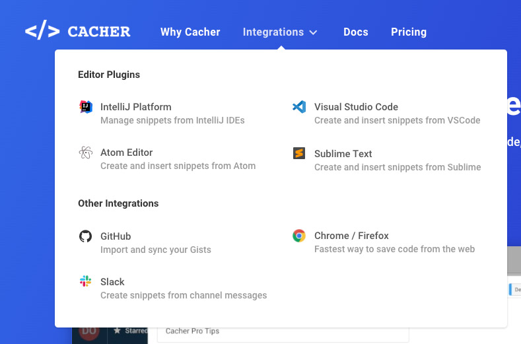The image size is (521, 344).
Task: Open the Pricing page
Action: pos(408,32)
